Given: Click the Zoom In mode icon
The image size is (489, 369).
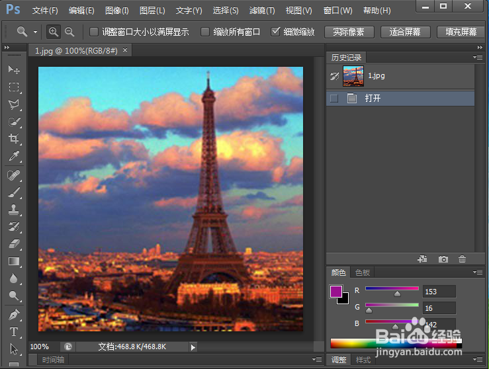Looking at the screenshot, I should (54, 32).
